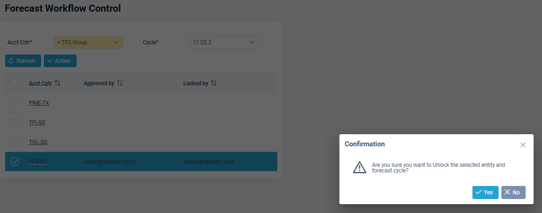Decline unlock by clicking No
The width and height of the screenshot is (542, 213).
coord(514,192)
